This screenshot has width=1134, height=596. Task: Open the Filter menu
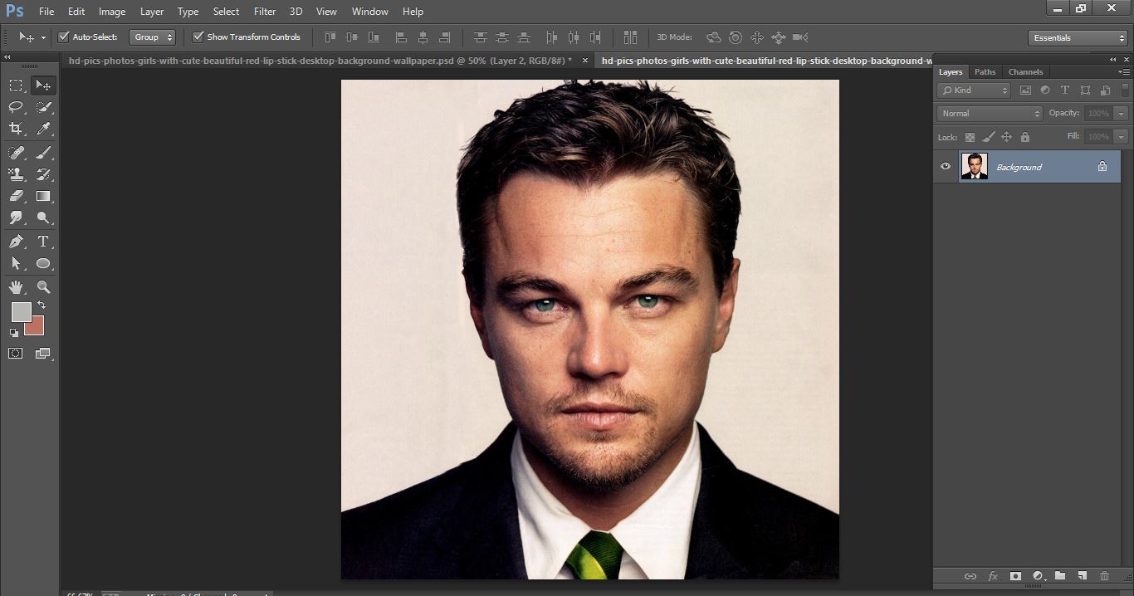tap(264, 11)
